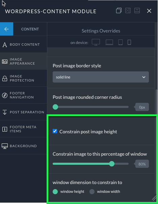Viewport: 158px width, 204px height.
Task: Select the Body Content section
Action: click(x=23, y=45)
